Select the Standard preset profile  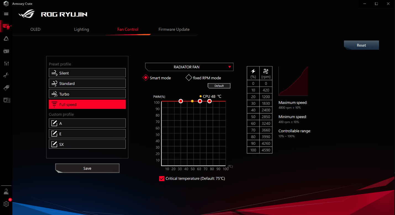coord(87,83)
